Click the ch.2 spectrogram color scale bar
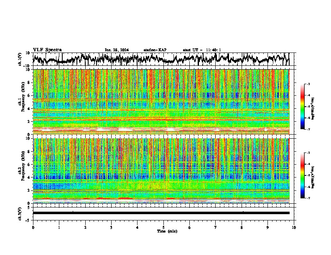The width and height of the screenshot is (331, 255). click(x=302, y=175)
